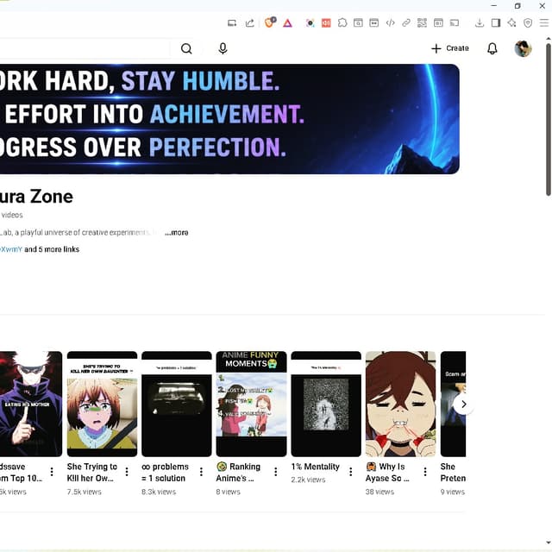552x552 pixels.
Task: Click the colorful lens extension icon
Action: point(310,23)
